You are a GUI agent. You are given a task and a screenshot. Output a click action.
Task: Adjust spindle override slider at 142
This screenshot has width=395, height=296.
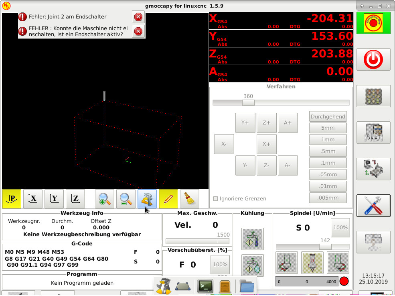pyautogui.click(x=325, y=247)
